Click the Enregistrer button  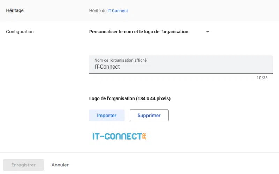click(x=23, y=165)
